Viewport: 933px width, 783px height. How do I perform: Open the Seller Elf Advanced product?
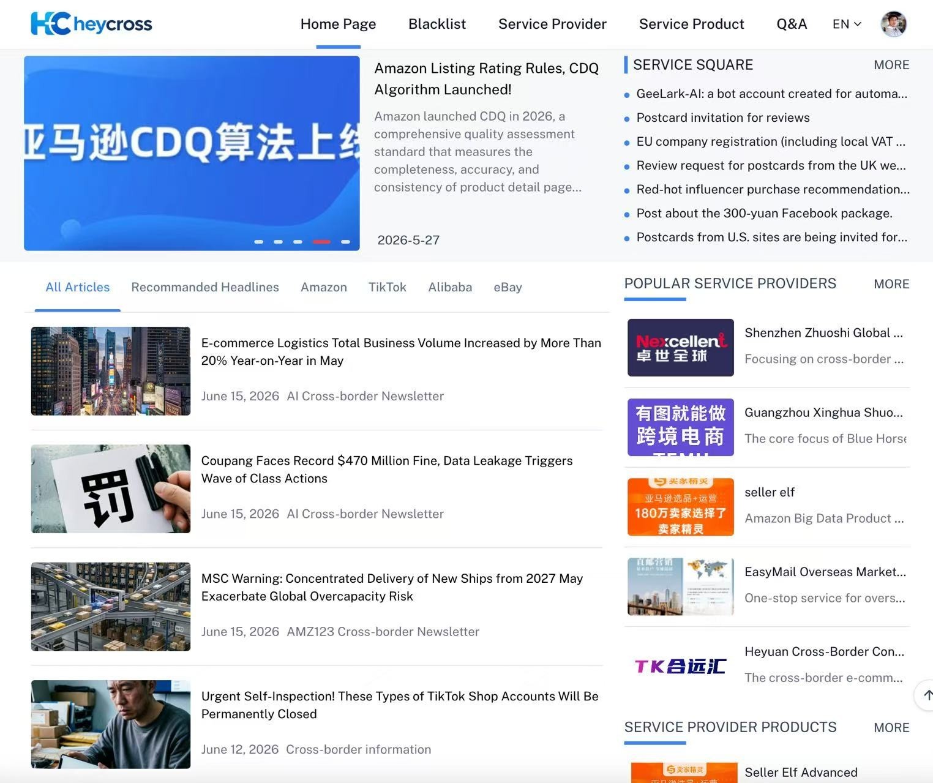point(801,773)
